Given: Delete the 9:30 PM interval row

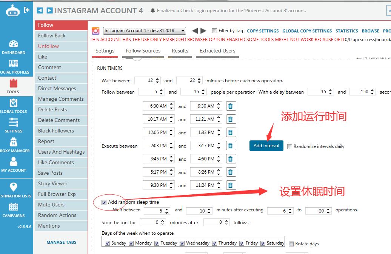Looking at the screenshot, I should (x=230, y=185).
